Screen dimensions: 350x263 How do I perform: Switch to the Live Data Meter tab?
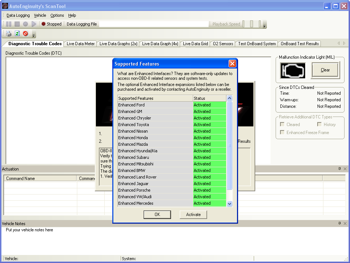click(81, 44)
